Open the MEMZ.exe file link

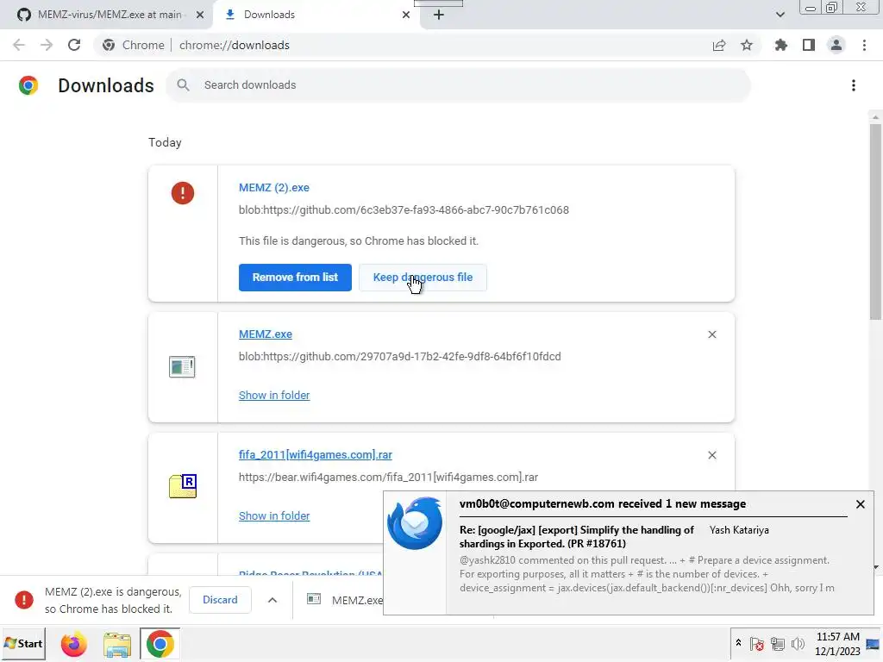tap(266, 334)
